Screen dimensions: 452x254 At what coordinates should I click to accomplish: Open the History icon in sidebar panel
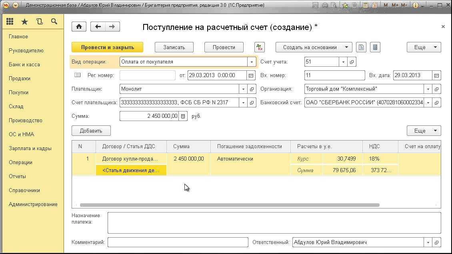click(x=40, y=21)
